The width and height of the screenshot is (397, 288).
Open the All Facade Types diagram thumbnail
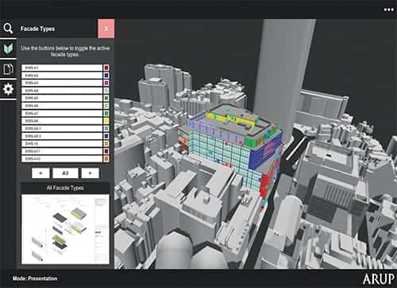(x=65, y=229)
